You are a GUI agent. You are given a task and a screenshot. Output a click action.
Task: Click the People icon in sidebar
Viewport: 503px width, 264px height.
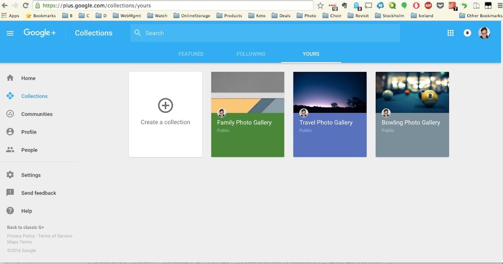click(x=10, y=150)
